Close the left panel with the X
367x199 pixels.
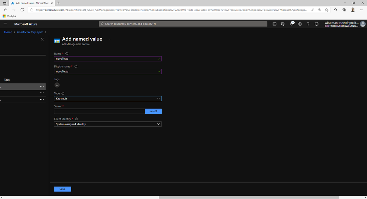click(x=42, y=39)
